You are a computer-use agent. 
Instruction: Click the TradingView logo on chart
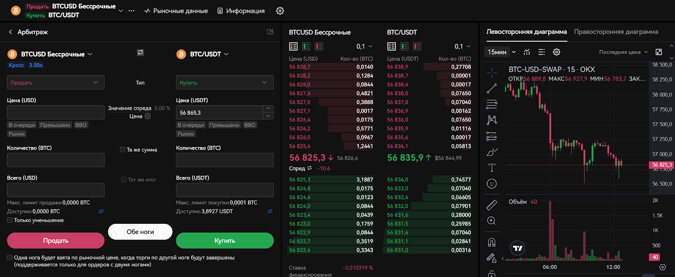518,248
